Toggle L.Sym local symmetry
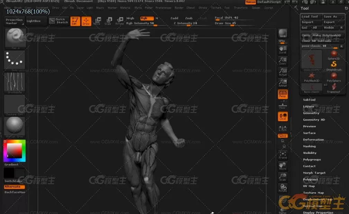This screenshot has height=214, width=349. coord(283,128)
